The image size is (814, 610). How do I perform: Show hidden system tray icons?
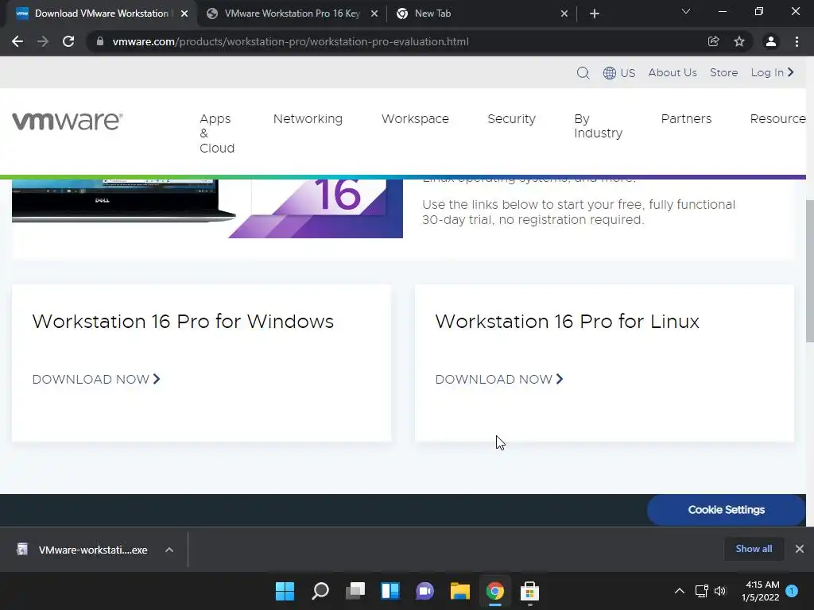point(679,591)
